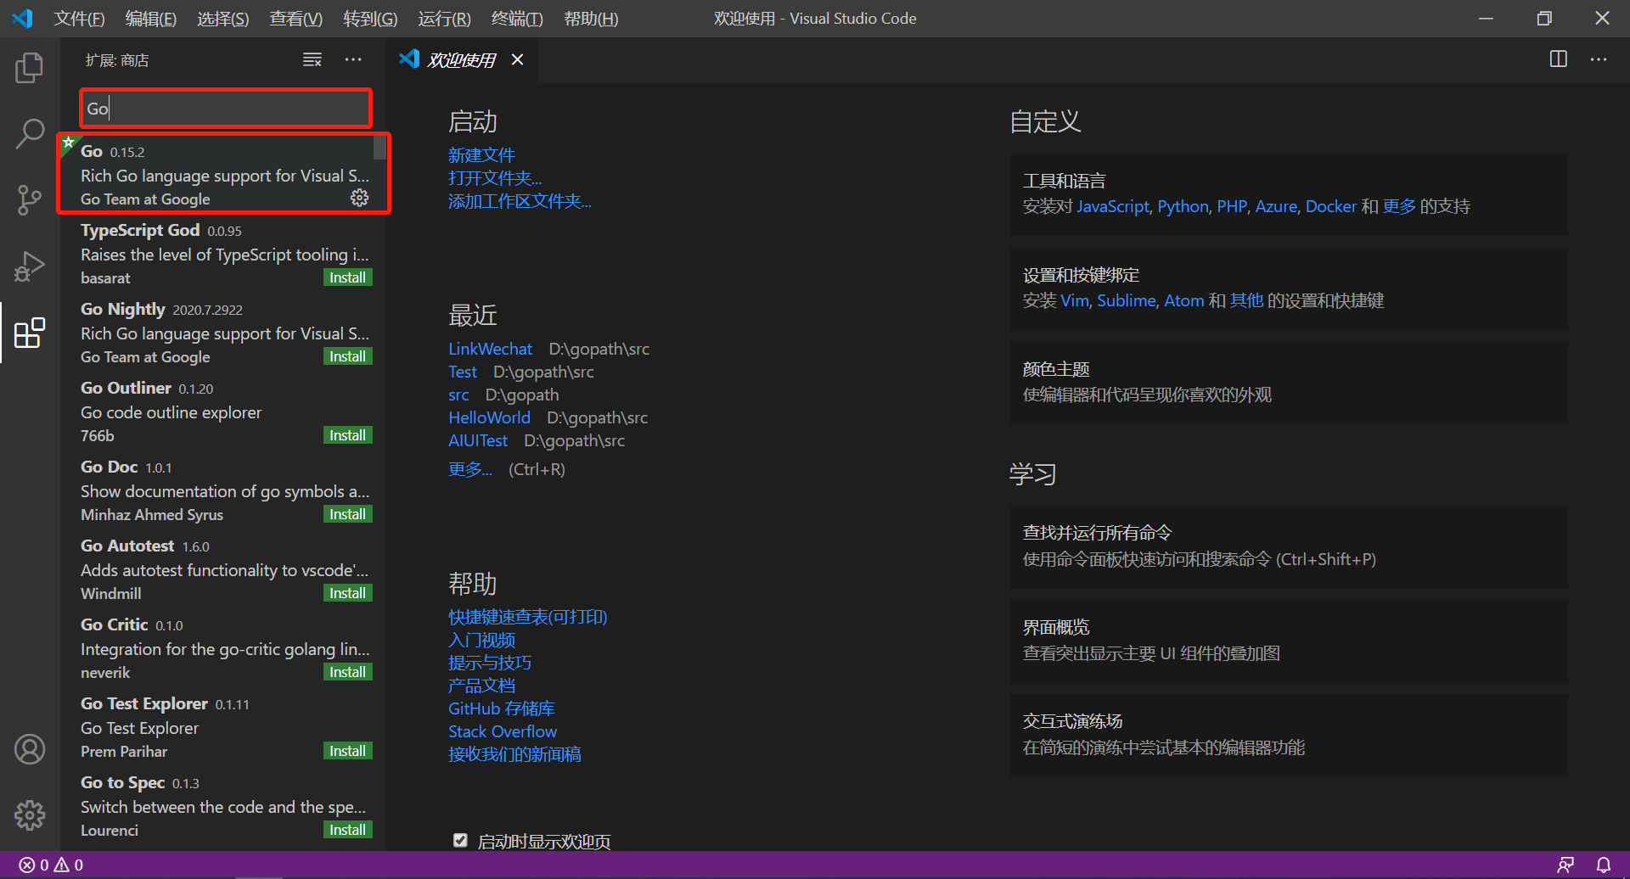The image size is (1630, 879).
Task: Click the feedback icon in status bar
Action: pos(1565,865)
